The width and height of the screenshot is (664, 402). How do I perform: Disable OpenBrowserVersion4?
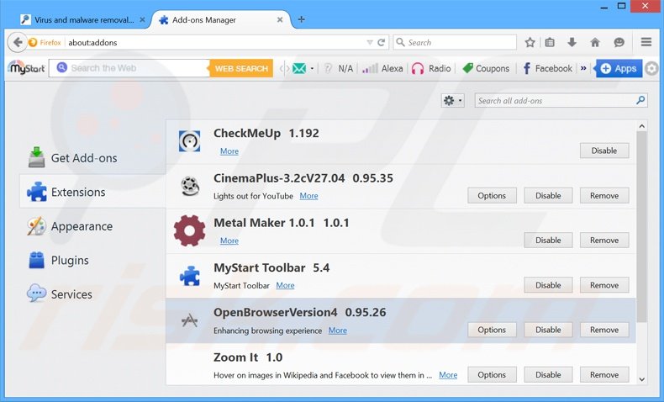[548, 330]
